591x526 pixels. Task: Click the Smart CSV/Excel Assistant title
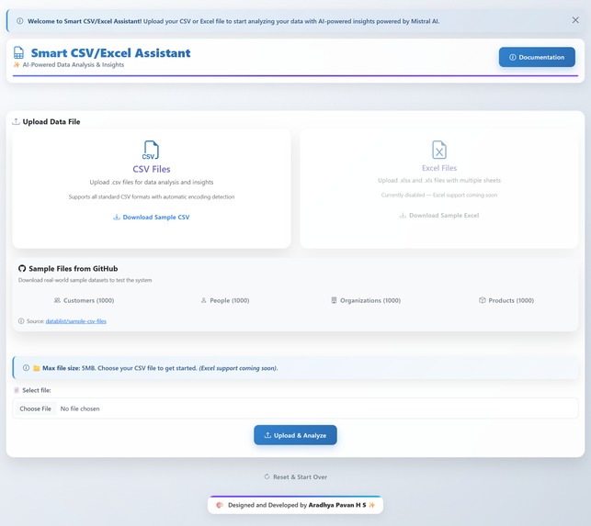tap(110, 53)
